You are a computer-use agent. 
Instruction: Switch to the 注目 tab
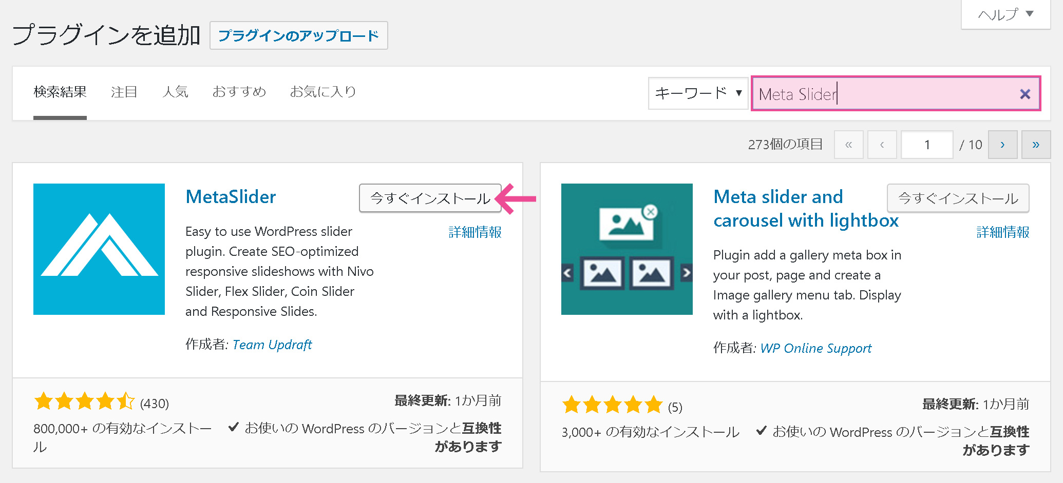tap(124, 92)
